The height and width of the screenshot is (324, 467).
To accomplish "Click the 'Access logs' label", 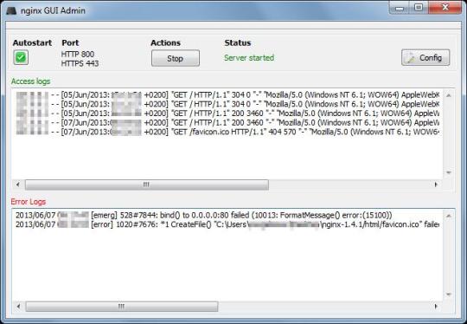I will pyautogui.click(x=30, y=81).
